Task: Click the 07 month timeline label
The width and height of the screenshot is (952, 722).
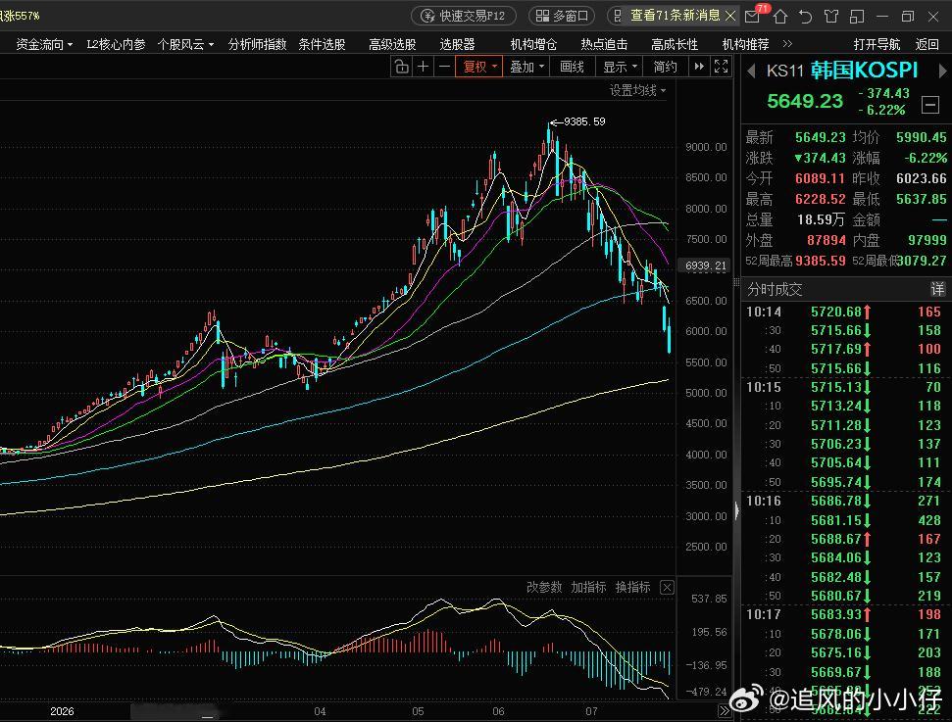Action: (591, 711)
